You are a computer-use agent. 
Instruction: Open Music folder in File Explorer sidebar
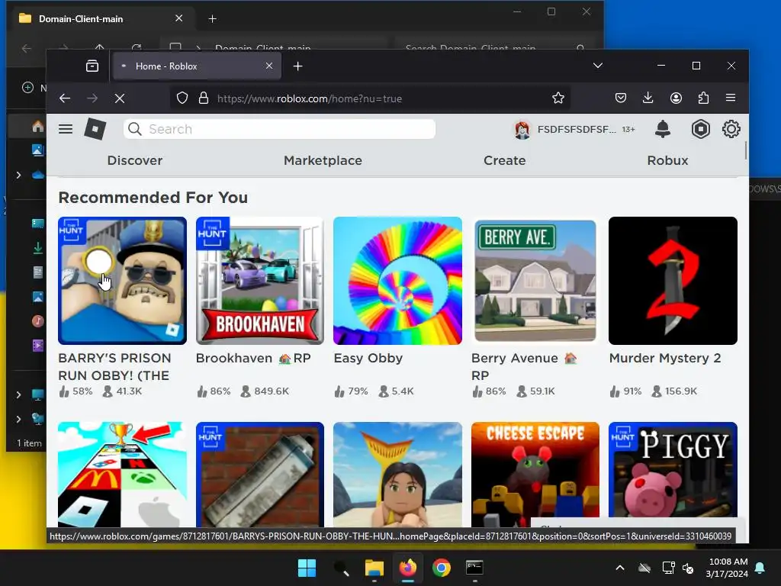click(38, 321)
